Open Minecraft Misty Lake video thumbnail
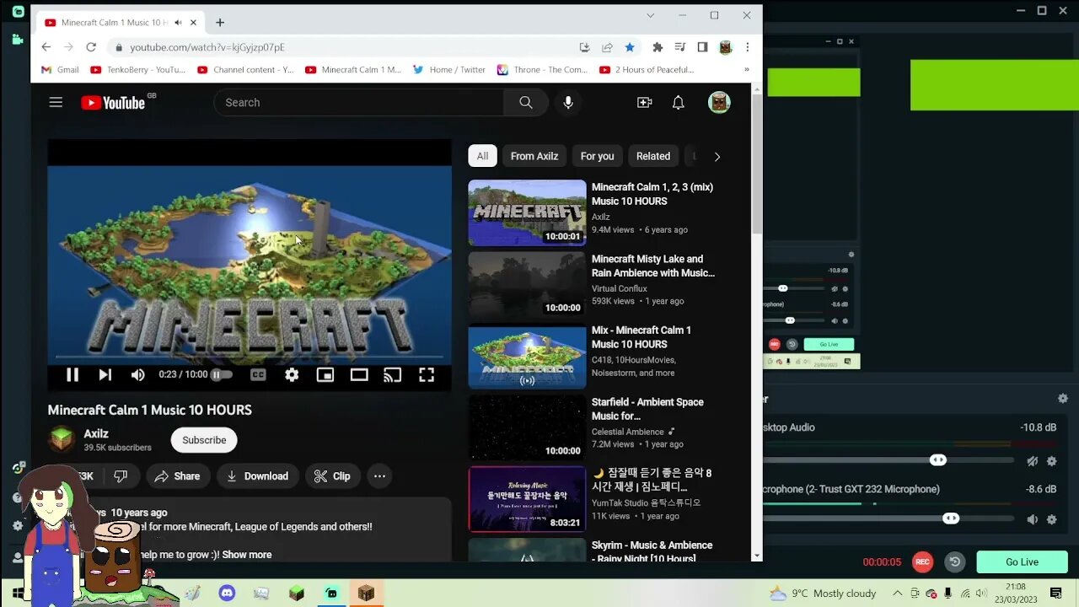Screen dimensions: 1079x607 (527, 285)
